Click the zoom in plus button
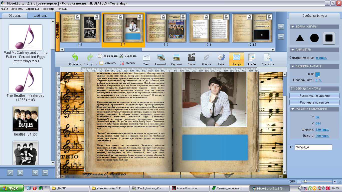This screenshot has height=192, width=342. pyautogui.click(x=335, y=181)
